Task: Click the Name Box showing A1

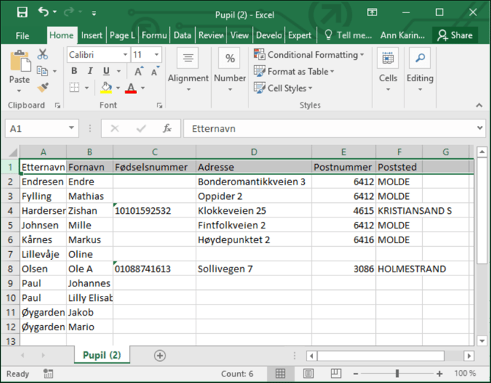Action: click(x=35, y=128)
